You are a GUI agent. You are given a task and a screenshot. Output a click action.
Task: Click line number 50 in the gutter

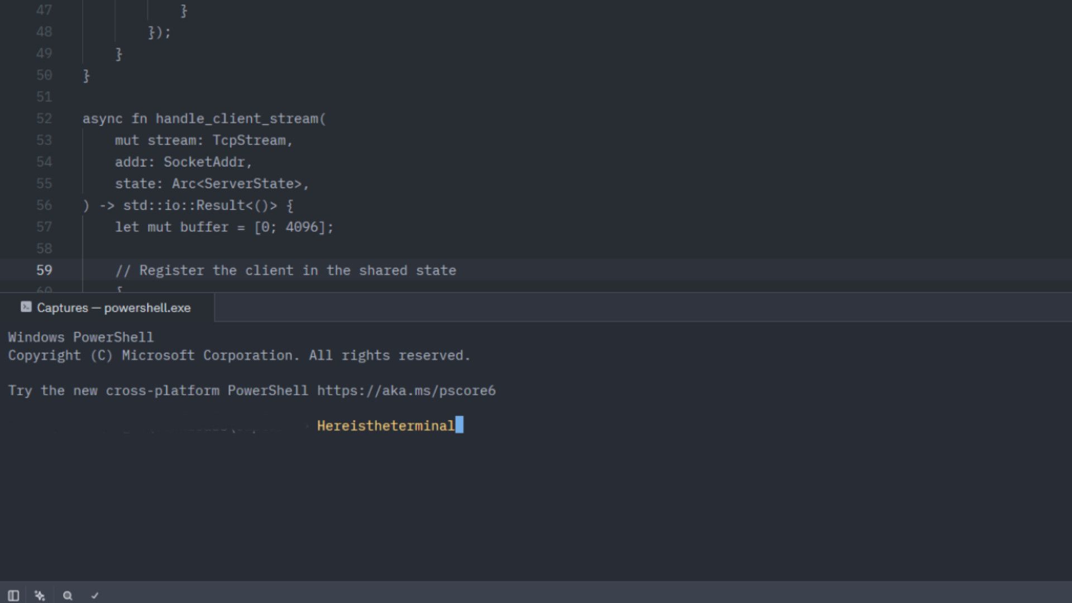pos(44,75)
